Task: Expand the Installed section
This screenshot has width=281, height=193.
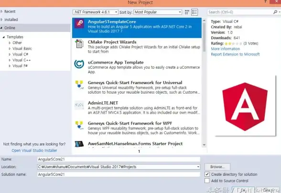Action: tap(1, 20)
